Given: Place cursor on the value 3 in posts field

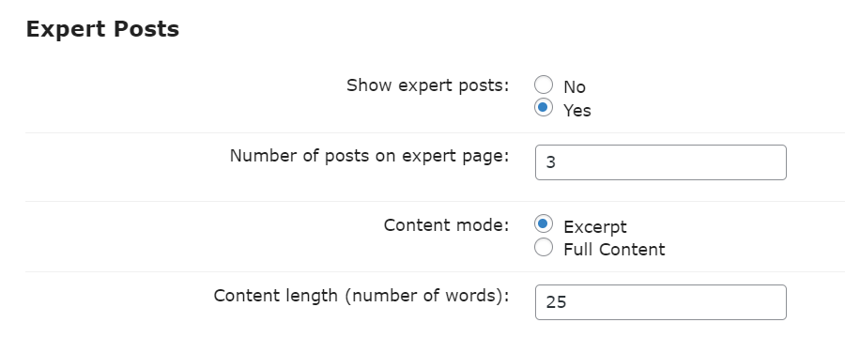Looking at the screenshot, I should pos(551,162).
